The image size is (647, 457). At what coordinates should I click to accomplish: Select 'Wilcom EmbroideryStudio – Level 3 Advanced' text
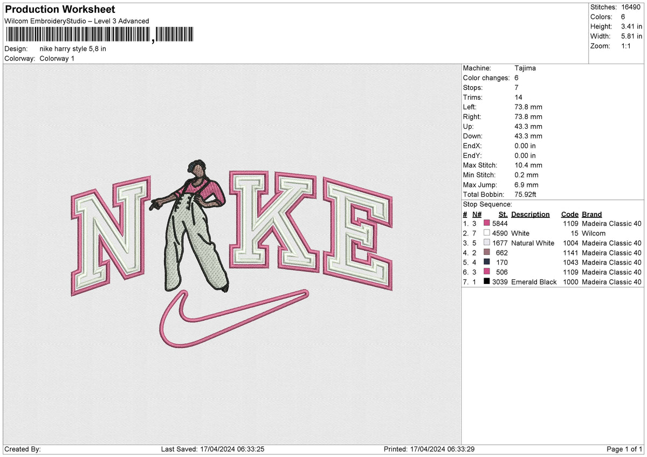tap(77, 21)
